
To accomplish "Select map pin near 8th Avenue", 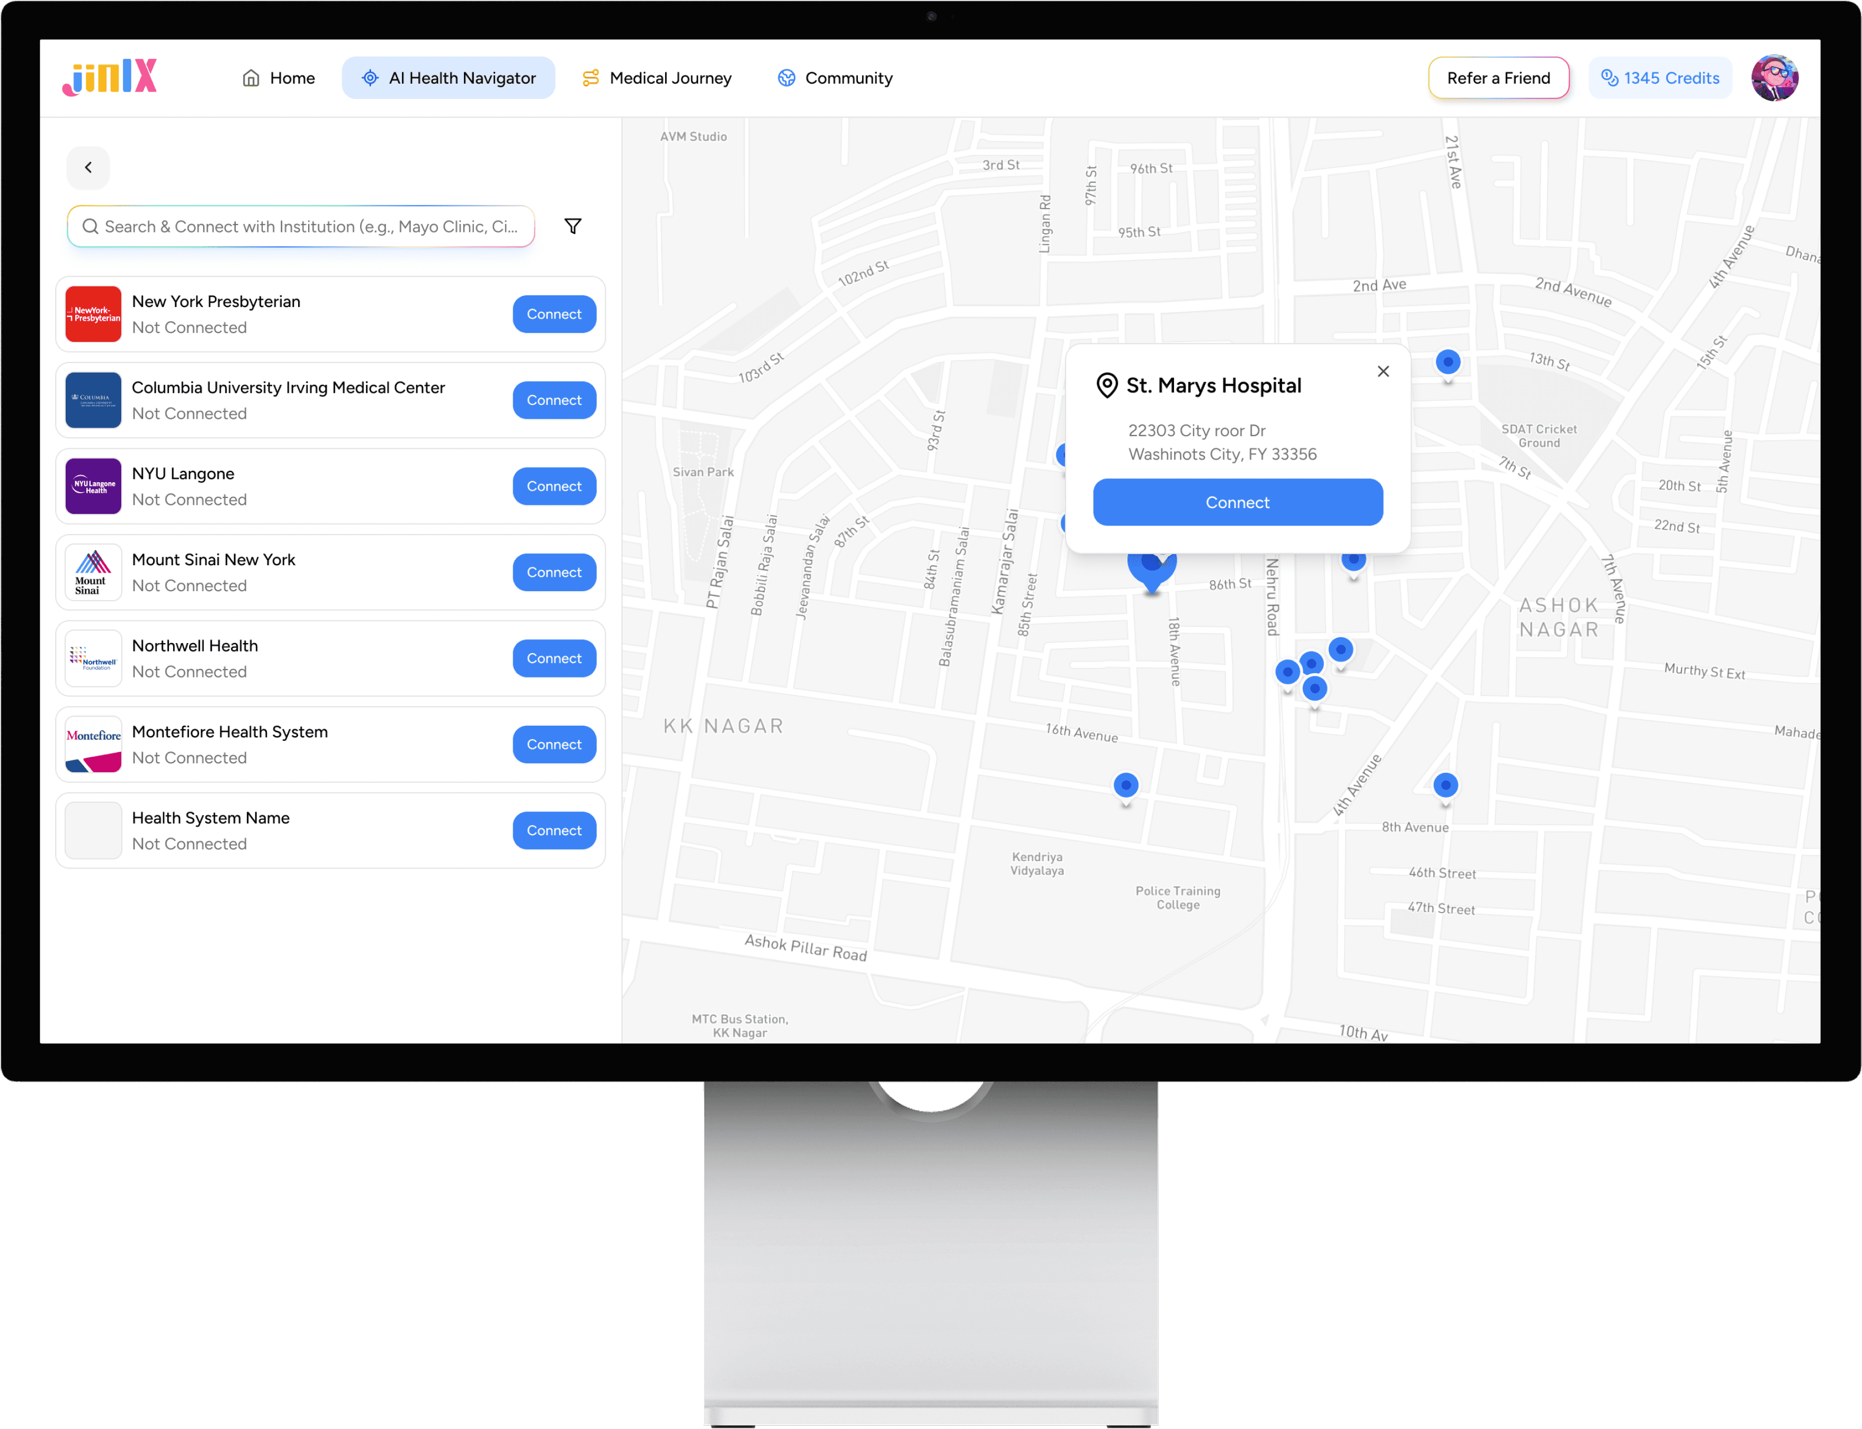I will 1445,785.
